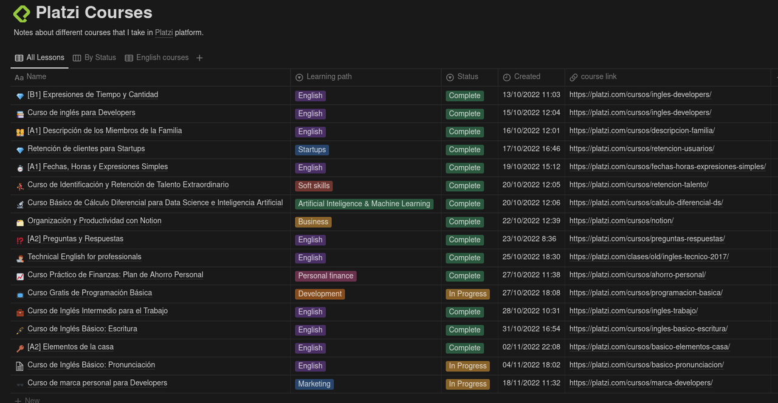Open the clases/old/ingles-tecnico-2017/ link
Image resolution: width=778 pixels, height=403 pixels.
coord(649,257)
